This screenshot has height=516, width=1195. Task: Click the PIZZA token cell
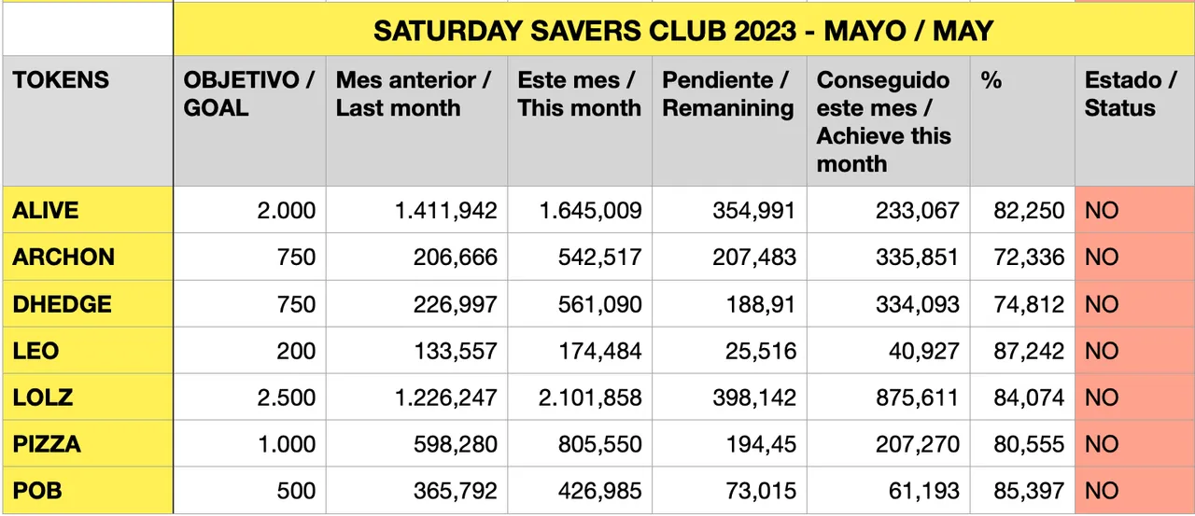point(47,444)
